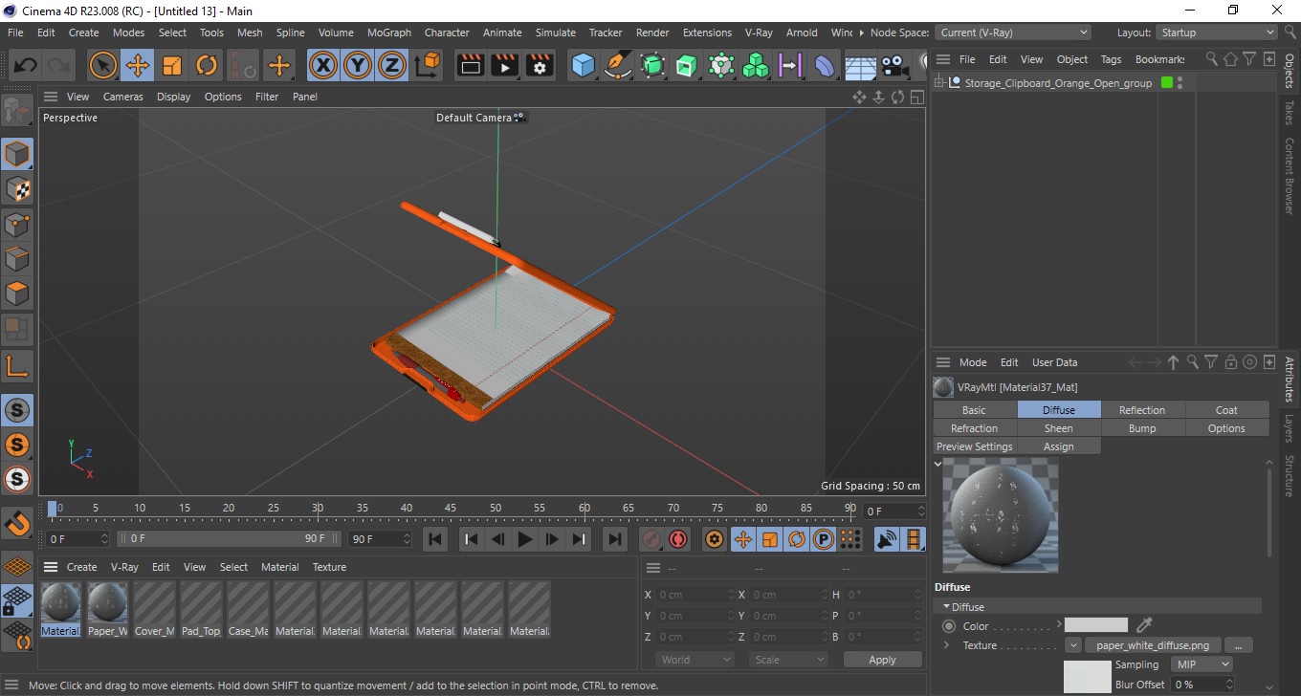Viewport: 1301px width, 696px height.
Task: Go to end of animation
Action: 615,539
